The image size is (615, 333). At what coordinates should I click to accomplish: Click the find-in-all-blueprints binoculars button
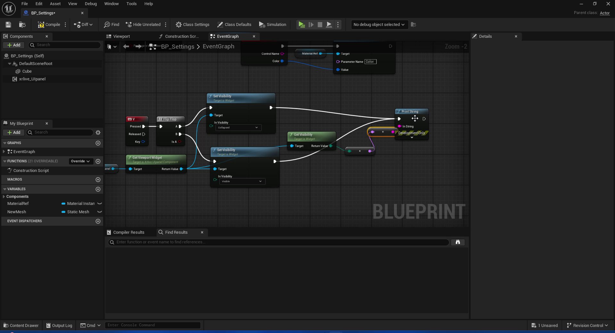(x=458, y=242)
